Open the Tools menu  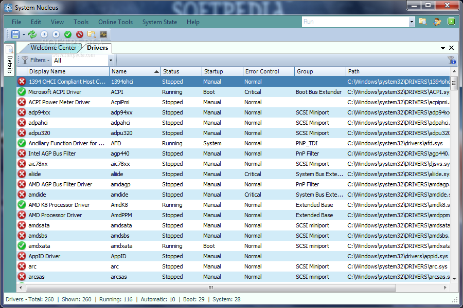coord(81,22)
